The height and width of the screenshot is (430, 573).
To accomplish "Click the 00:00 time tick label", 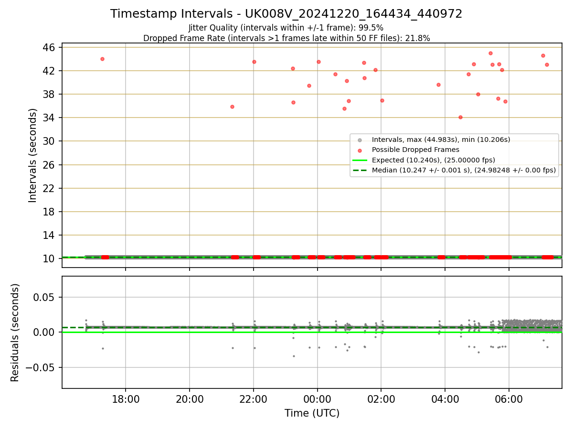I will tap(317, 399).
